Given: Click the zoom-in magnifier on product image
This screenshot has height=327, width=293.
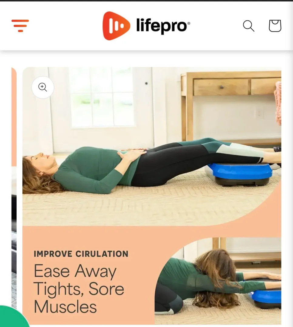Looking at the screenshot, I should pos(43,87).
